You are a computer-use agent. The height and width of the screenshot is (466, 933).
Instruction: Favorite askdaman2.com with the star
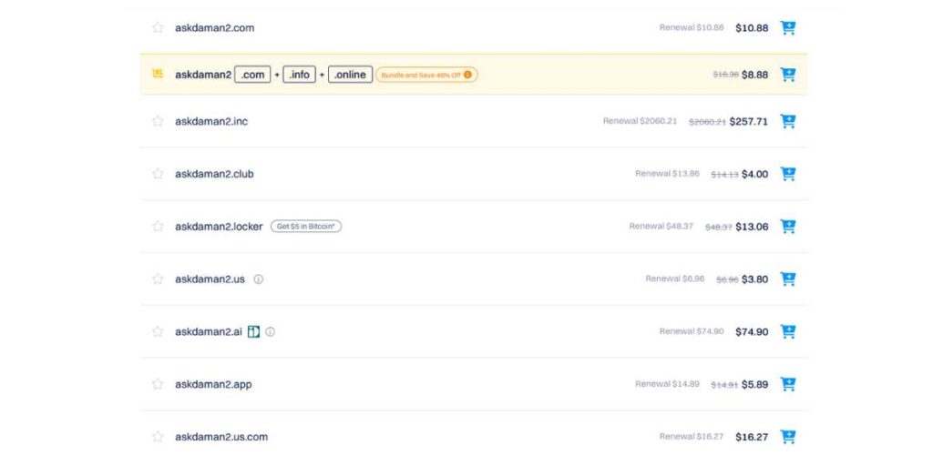click(x=158, y=28)
